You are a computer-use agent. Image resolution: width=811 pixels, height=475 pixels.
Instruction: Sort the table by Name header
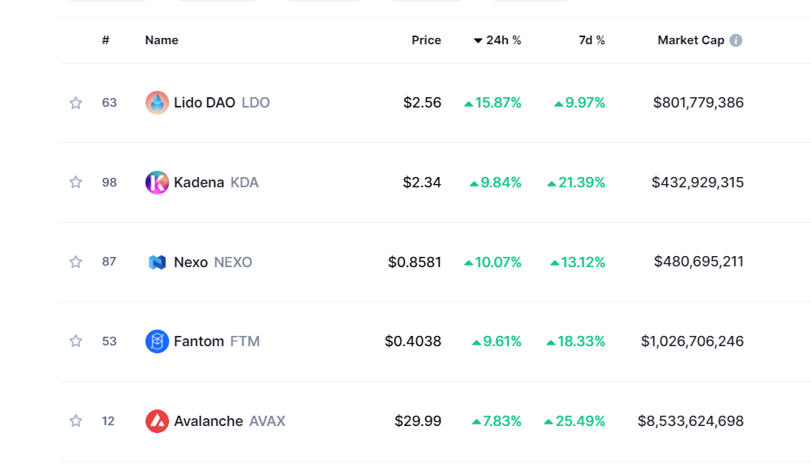[x=161, y=40]
